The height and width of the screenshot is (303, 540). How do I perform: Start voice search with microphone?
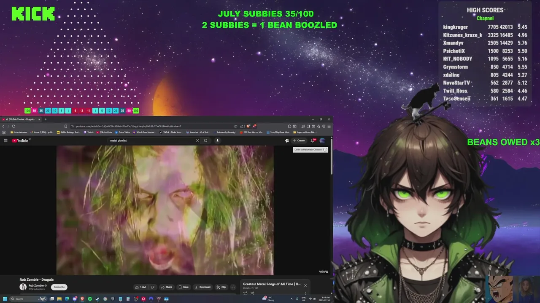[217, 141]
